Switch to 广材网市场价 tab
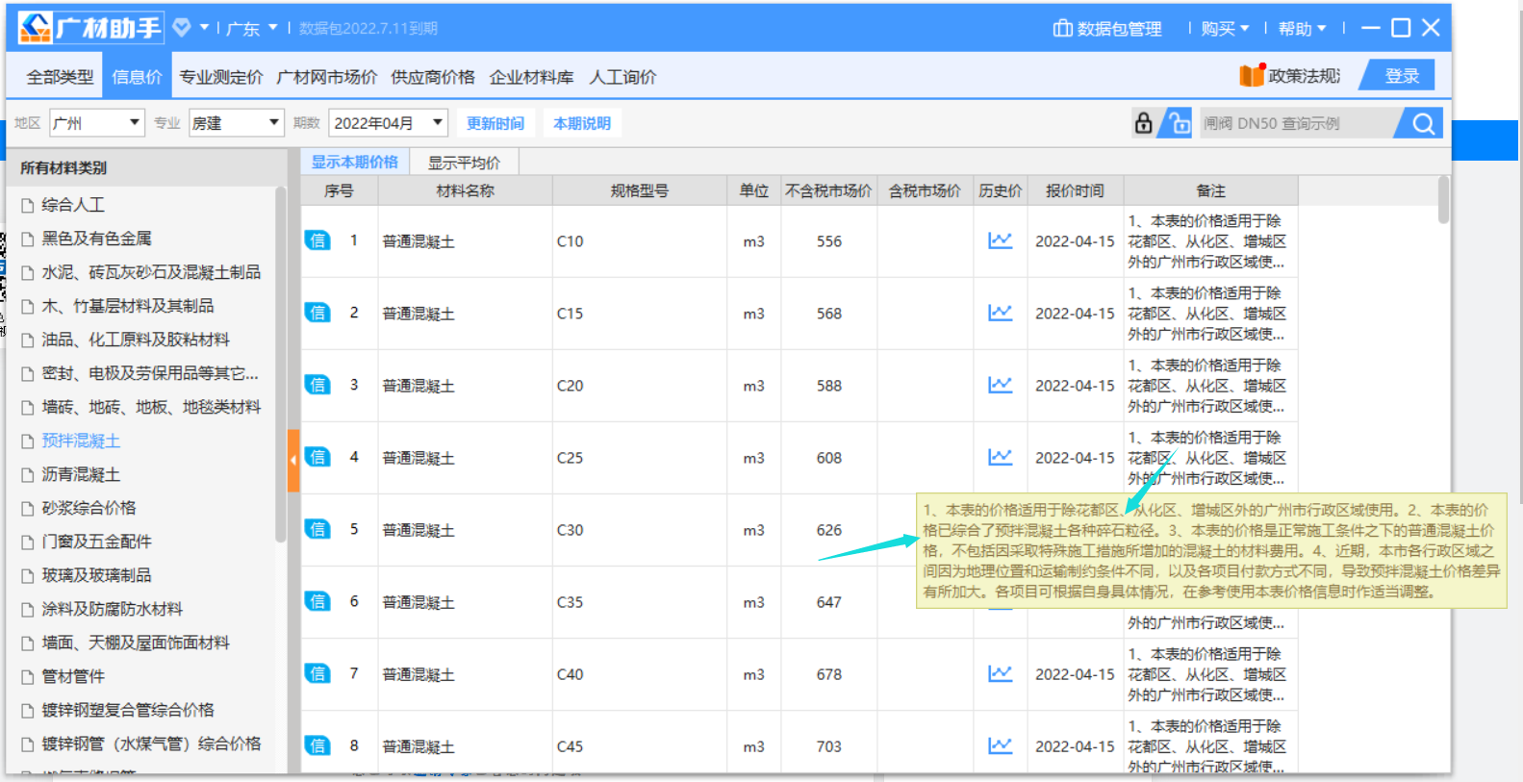 tap(326, 77)
